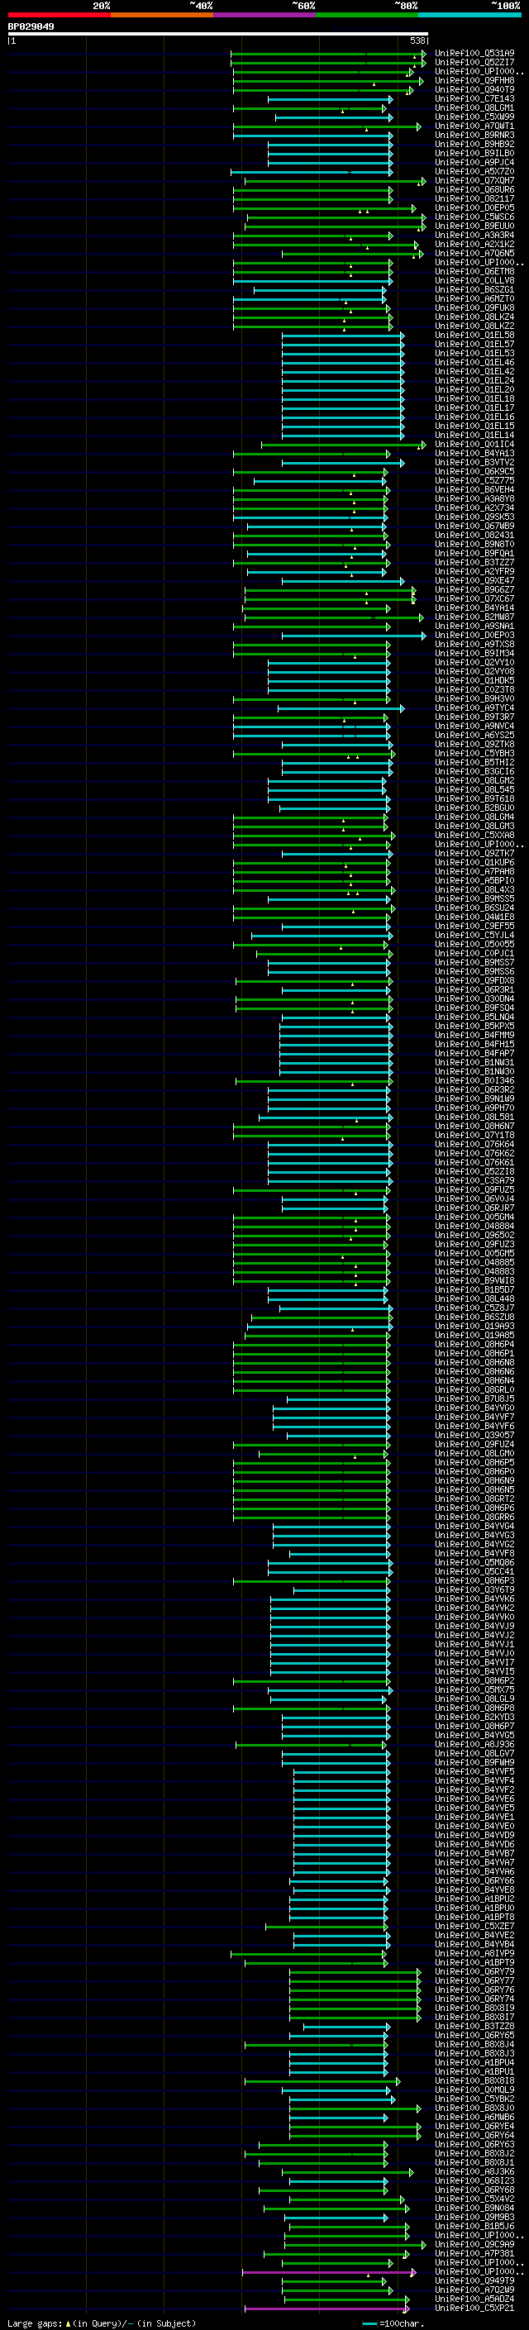Click the UniRef100_B9RNR3 label
Screen dimensions: 529x2330
click(x=474, y=135)
